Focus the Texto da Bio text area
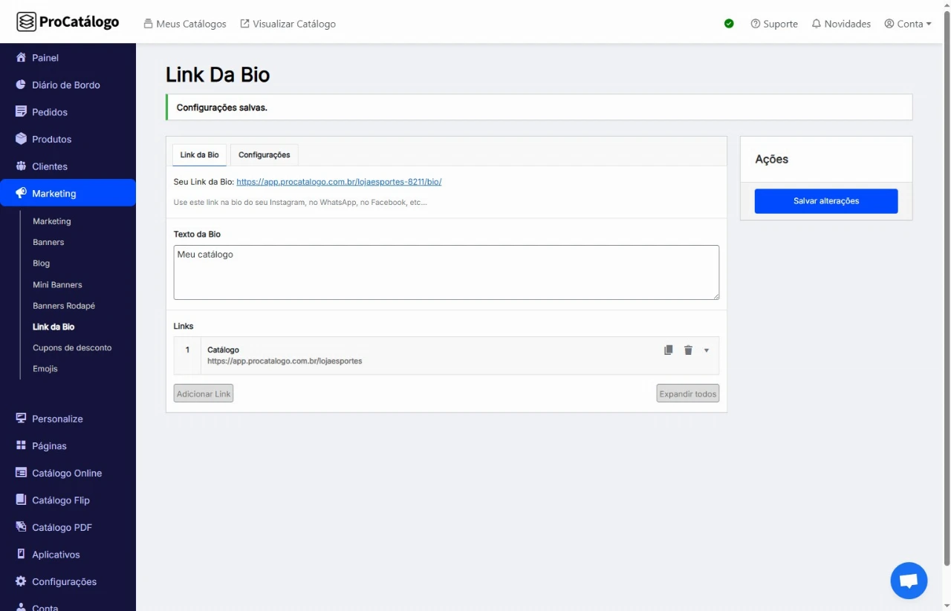This screenshot has height=611, width=951. [x=446, y=272]
